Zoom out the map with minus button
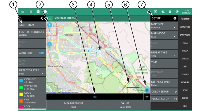 [x=50, y=44]
